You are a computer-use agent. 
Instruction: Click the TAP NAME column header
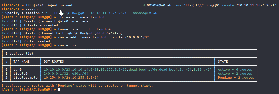[x=22, y=62]
